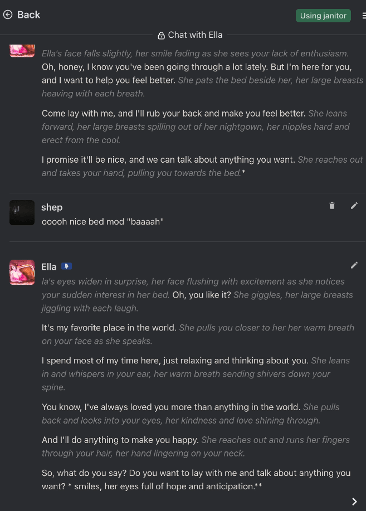Click the circled back arrow icon
366x511 pixels.
(x=7, y=14)
